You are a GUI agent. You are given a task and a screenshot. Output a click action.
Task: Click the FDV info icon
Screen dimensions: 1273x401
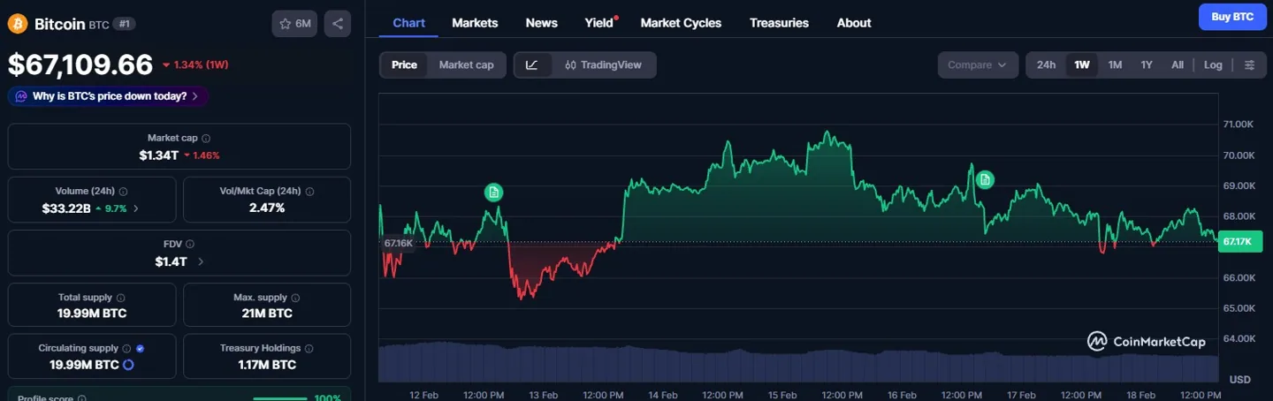click(190, 245)
